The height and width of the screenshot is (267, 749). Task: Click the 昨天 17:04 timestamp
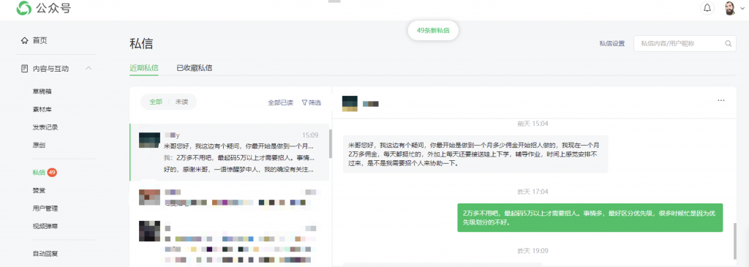click(x=532, y=192)
